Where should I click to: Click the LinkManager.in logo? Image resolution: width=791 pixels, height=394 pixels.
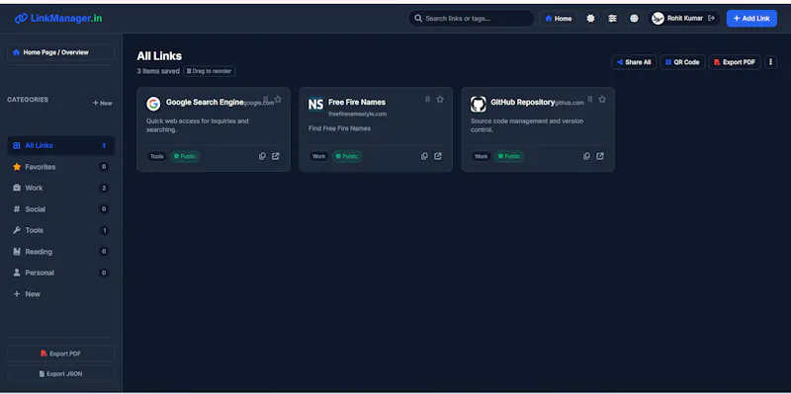tap(58, 19)
